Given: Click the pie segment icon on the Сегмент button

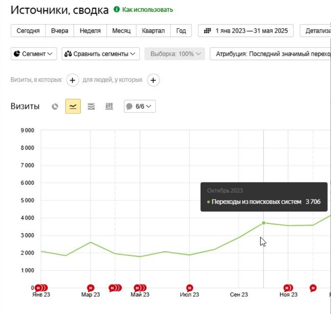Looking at the screenshot, I should click(17, 54).
